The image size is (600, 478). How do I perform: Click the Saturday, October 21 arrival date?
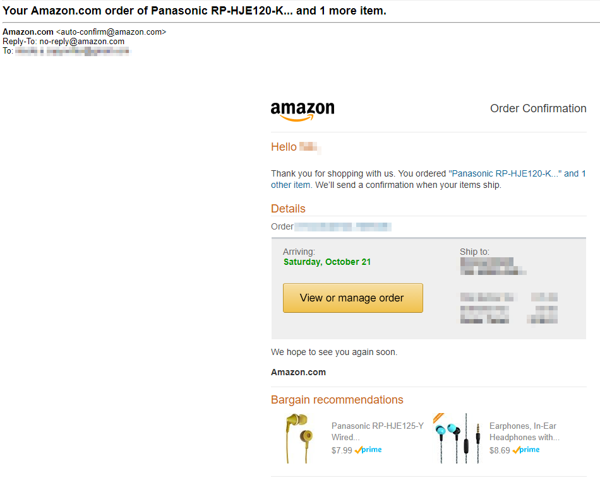coord(327,262)
